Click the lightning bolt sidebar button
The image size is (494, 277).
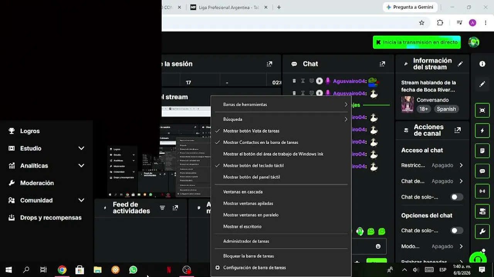[x=482, y=131]
